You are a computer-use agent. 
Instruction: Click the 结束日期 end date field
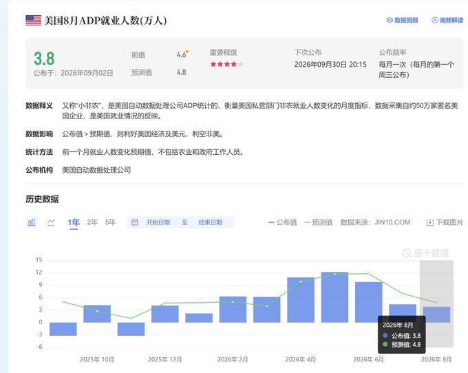click(x=210, y=222)
